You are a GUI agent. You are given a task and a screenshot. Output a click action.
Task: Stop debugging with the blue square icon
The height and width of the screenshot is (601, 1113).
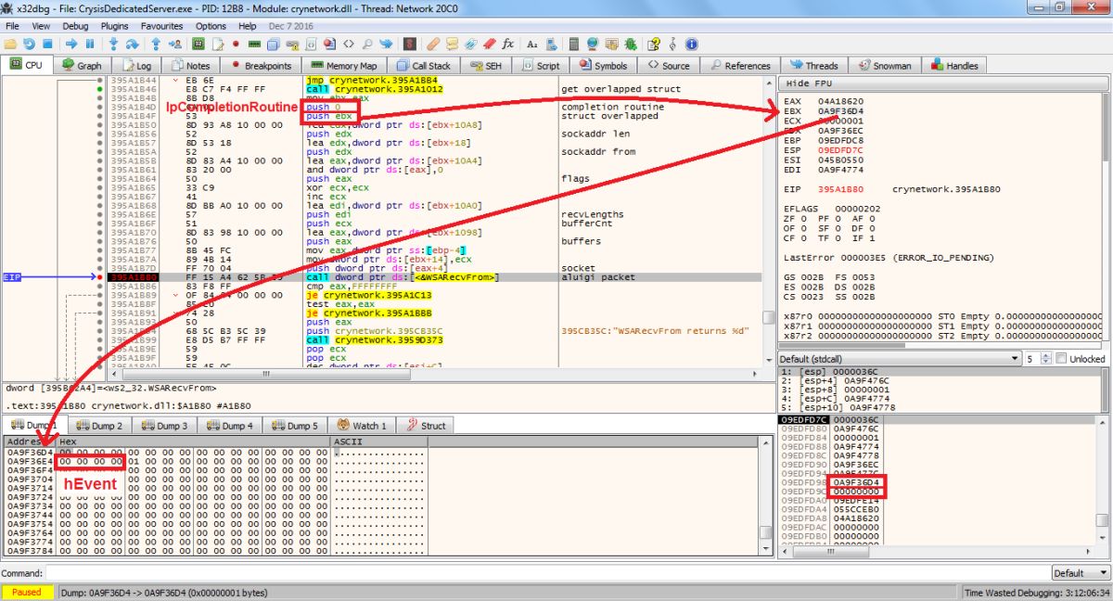48,44
